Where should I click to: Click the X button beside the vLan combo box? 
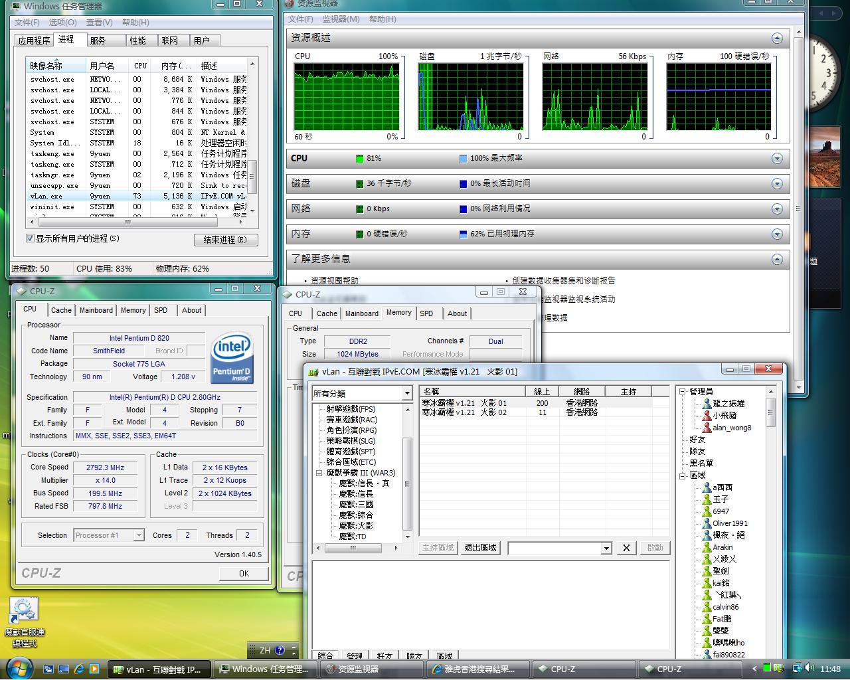coord(626,548)
